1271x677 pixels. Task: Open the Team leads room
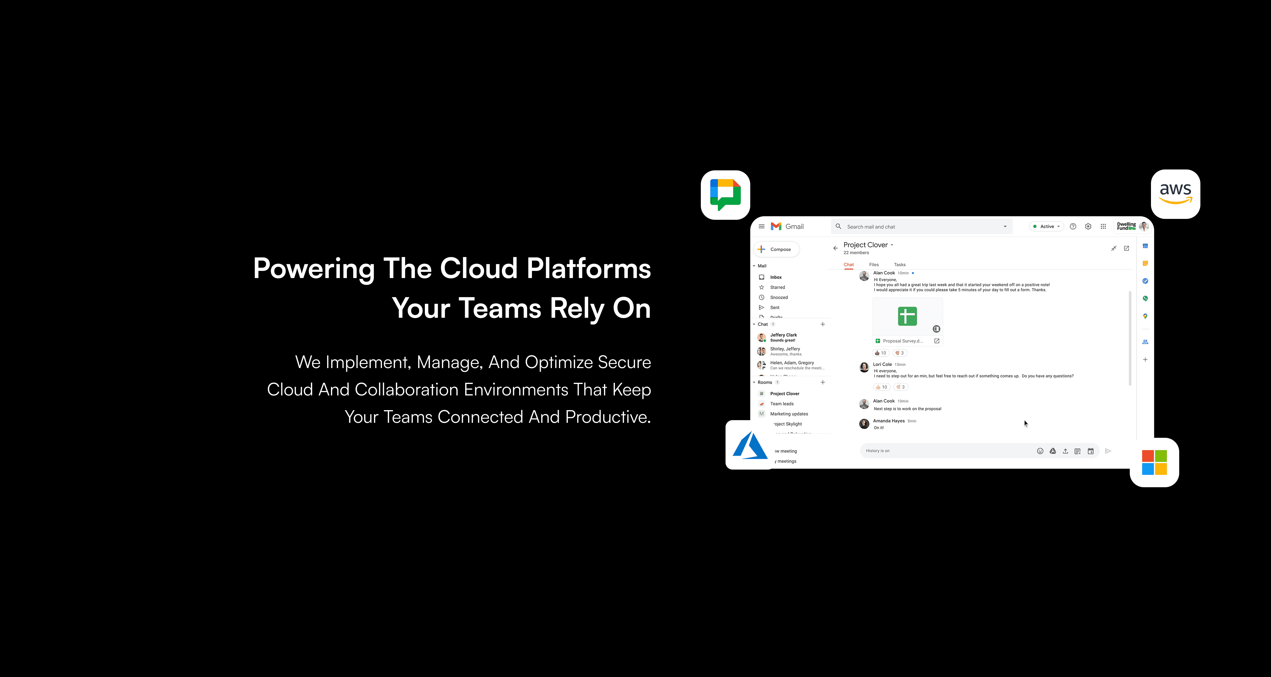(x=781, y=404)
